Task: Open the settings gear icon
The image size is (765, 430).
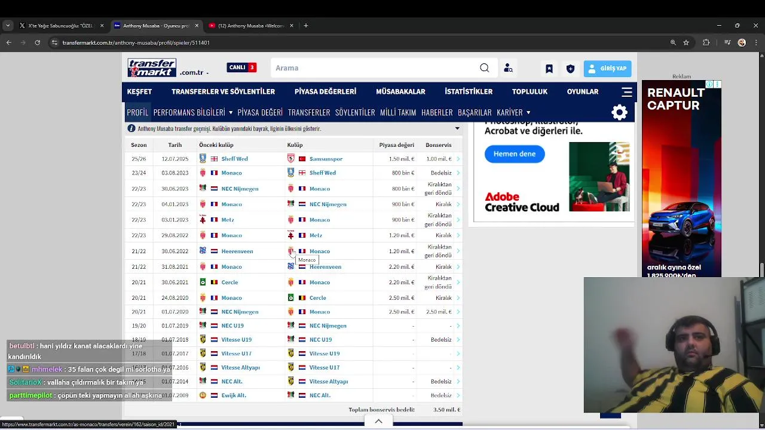Action: (619, 112)
